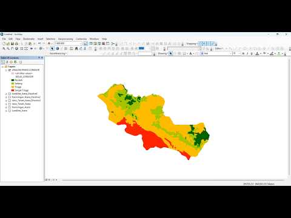This screenshot has height=218, width=291.
Task: Open the ArcToolbox window icon
Action: tap(104, 44)
